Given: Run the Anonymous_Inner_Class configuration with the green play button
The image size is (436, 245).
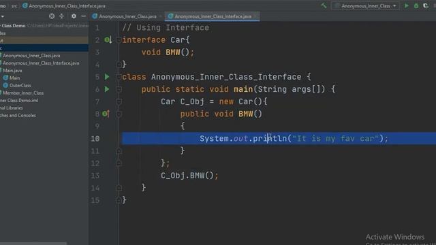Looking at the screenshot, I should (407, 5).
